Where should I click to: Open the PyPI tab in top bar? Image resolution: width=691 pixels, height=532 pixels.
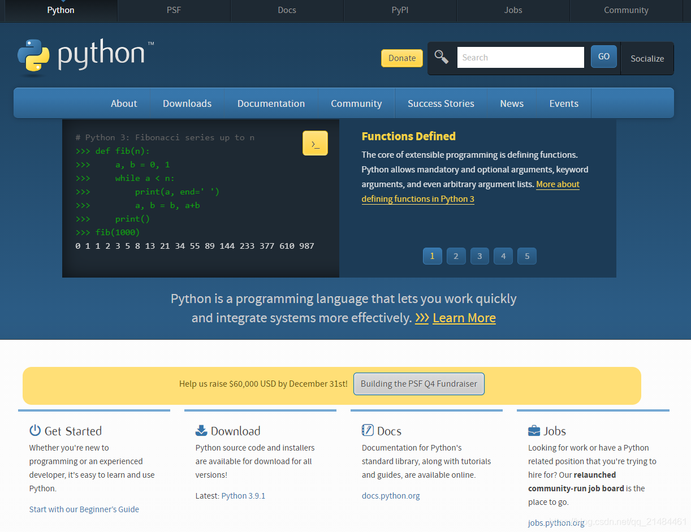tap(400, 10)
